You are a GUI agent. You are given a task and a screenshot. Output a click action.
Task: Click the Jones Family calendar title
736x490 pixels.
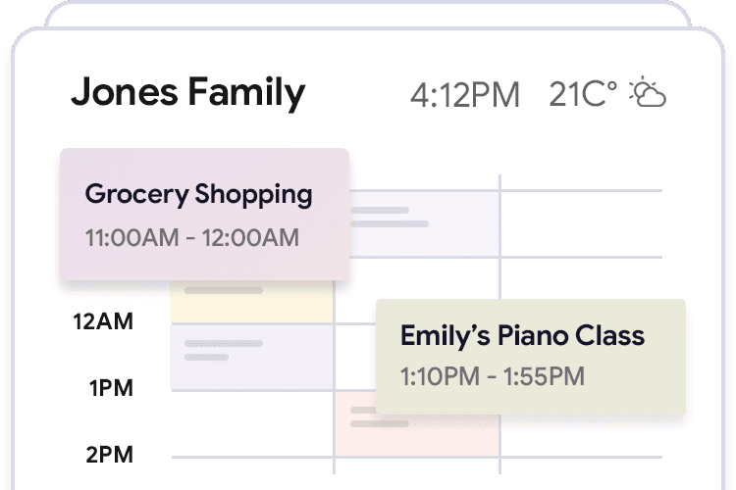pyautogui.click(x=188, y=92)
